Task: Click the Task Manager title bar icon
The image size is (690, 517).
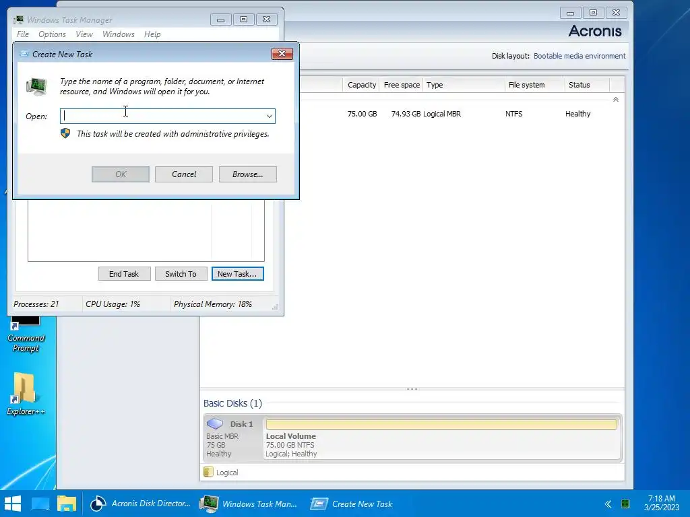Action: (x=18, y=20)
